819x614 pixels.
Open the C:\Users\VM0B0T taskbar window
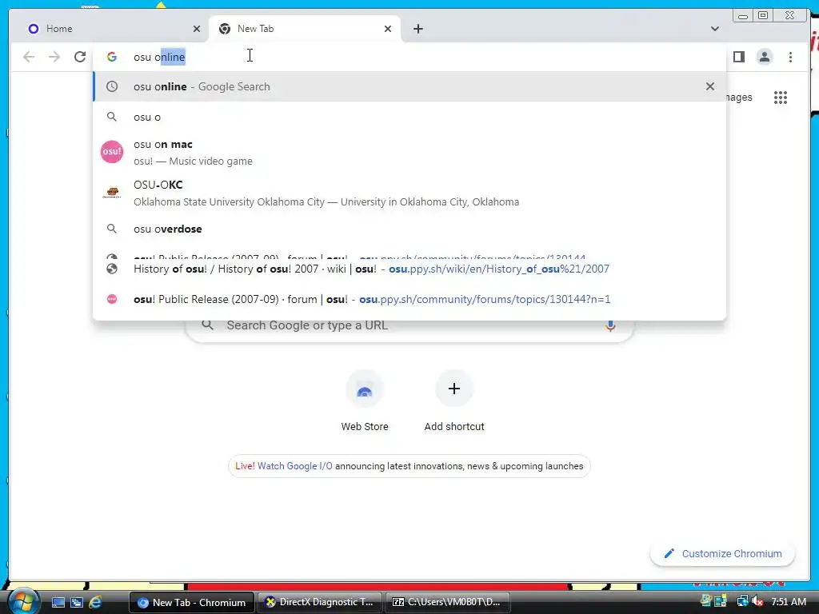pyautogui.click(x=447, y=602)
